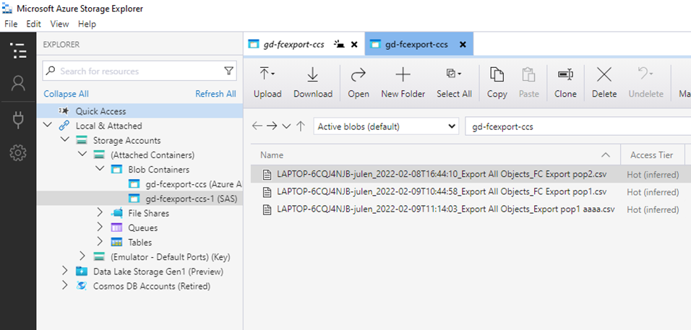Expand the Queues node
The width and height of the screenshot is (691, 330).
[100, 227]
